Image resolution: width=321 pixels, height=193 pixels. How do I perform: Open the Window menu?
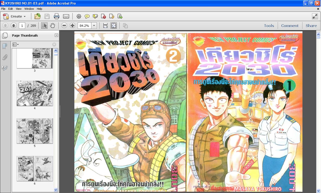[x=29, y=9]
